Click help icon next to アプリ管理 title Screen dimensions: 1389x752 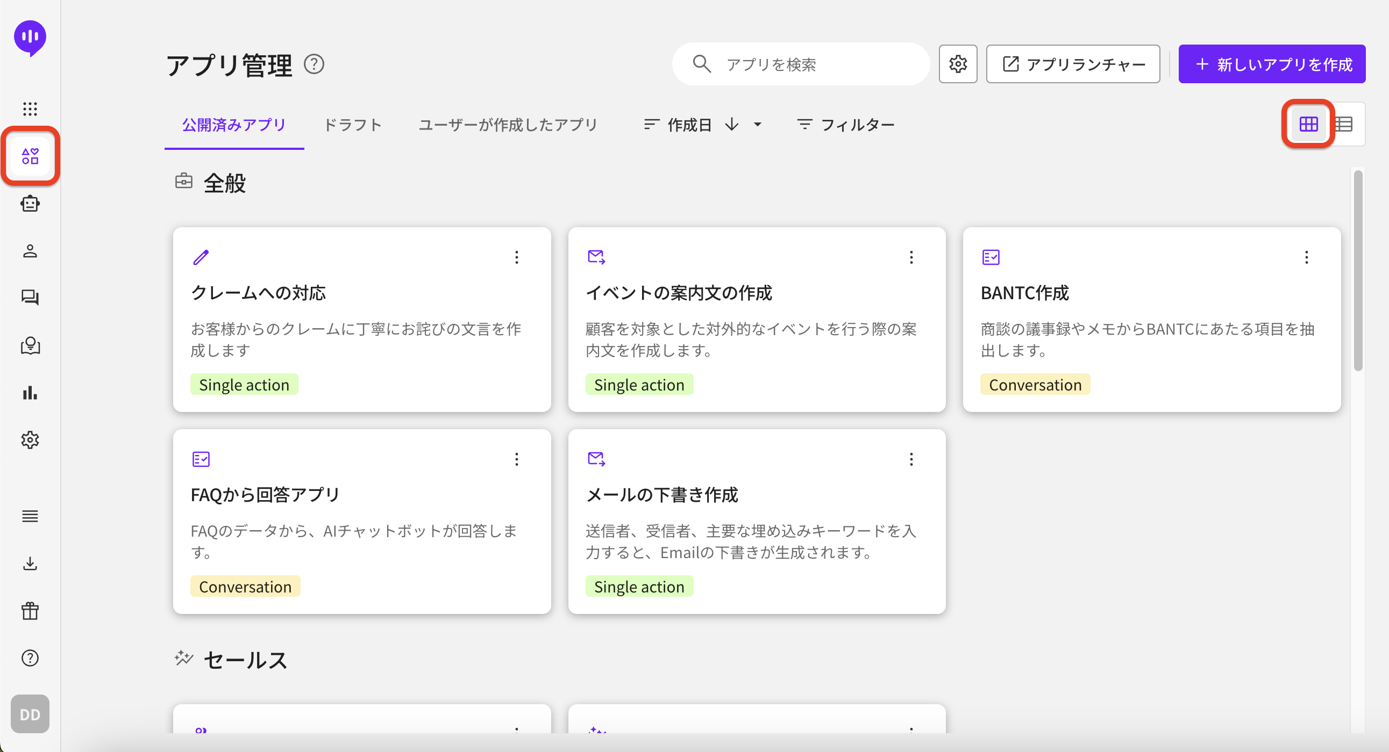314,64
